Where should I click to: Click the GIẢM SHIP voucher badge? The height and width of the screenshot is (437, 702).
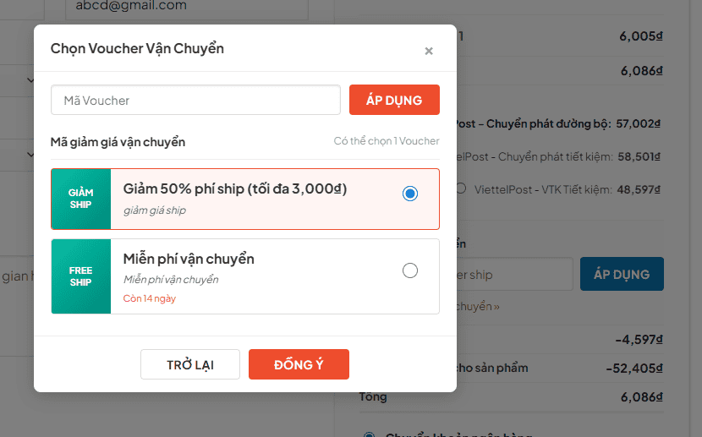(81, 199)
